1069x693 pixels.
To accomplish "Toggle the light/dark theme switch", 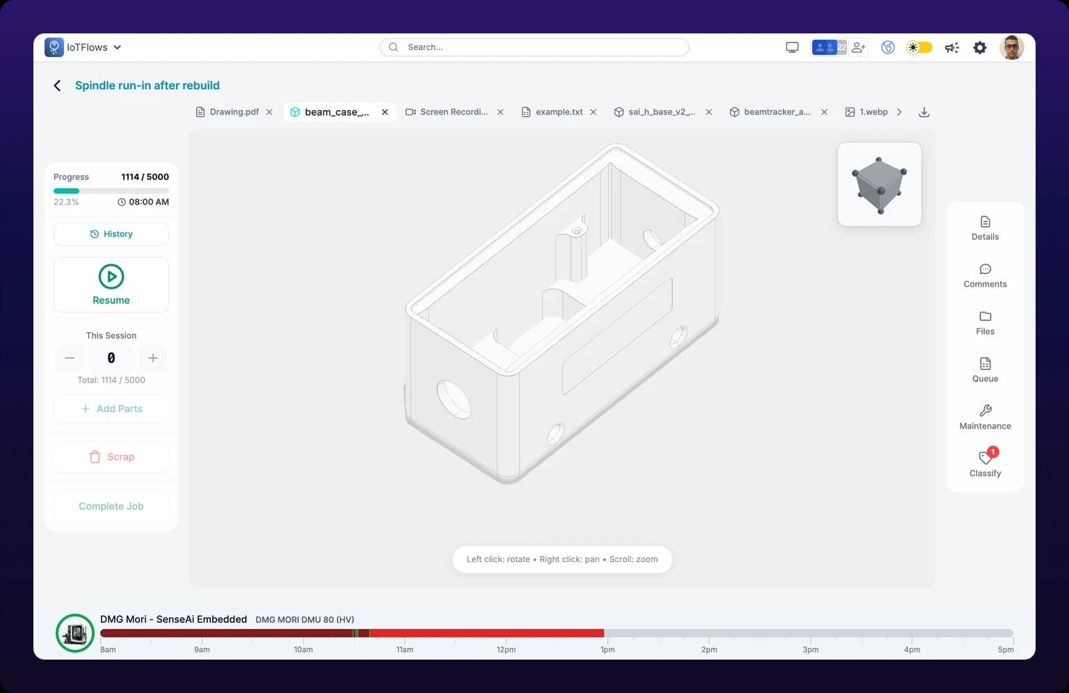I will 919,47.
